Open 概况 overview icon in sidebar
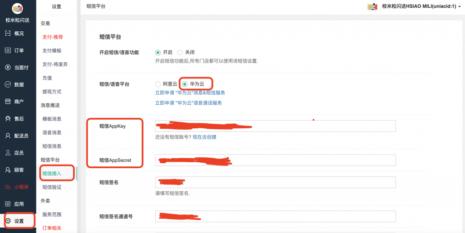This screenshot has width=465, height=233. tap(8, 34)
